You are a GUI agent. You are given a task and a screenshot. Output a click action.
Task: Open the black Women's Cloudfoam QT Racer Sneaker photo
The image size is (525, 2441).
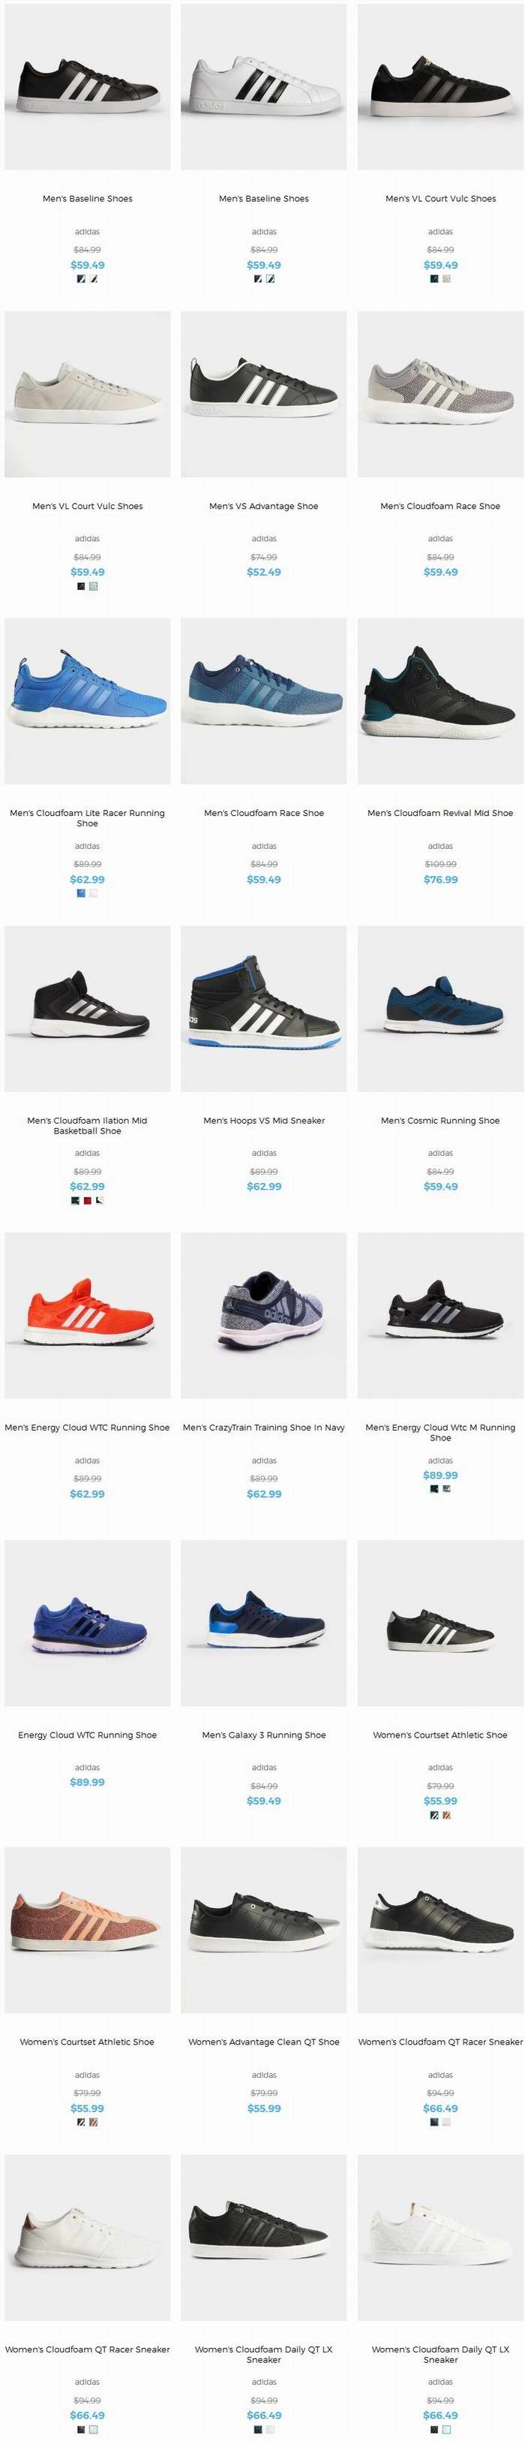tap(439, 1929)
